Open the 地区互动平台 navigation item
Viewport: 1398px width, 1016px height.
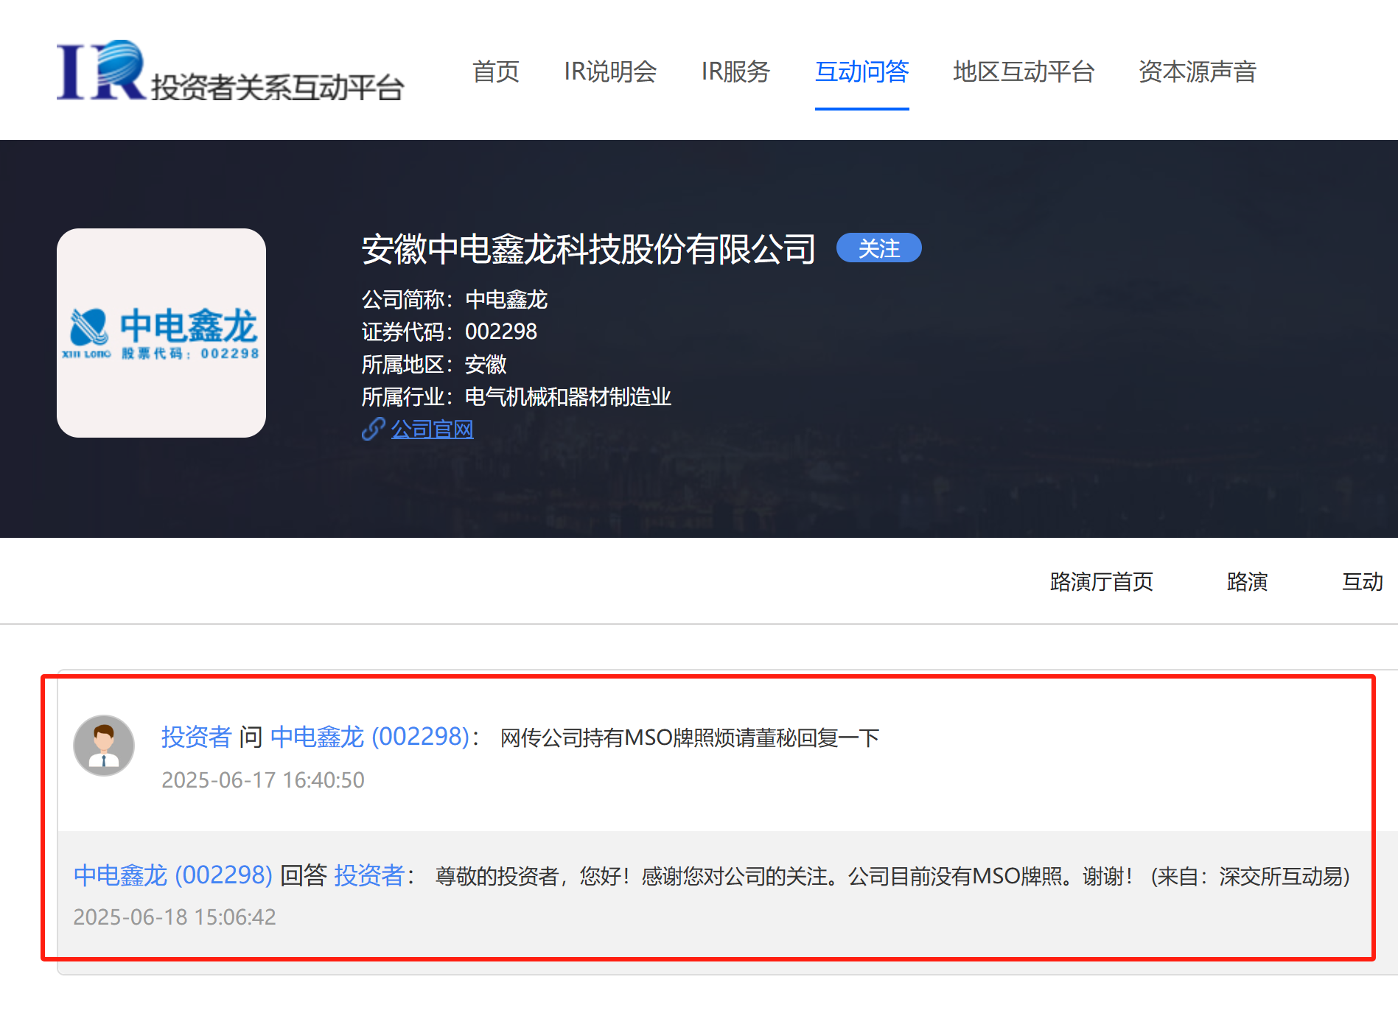(1023, 71)
